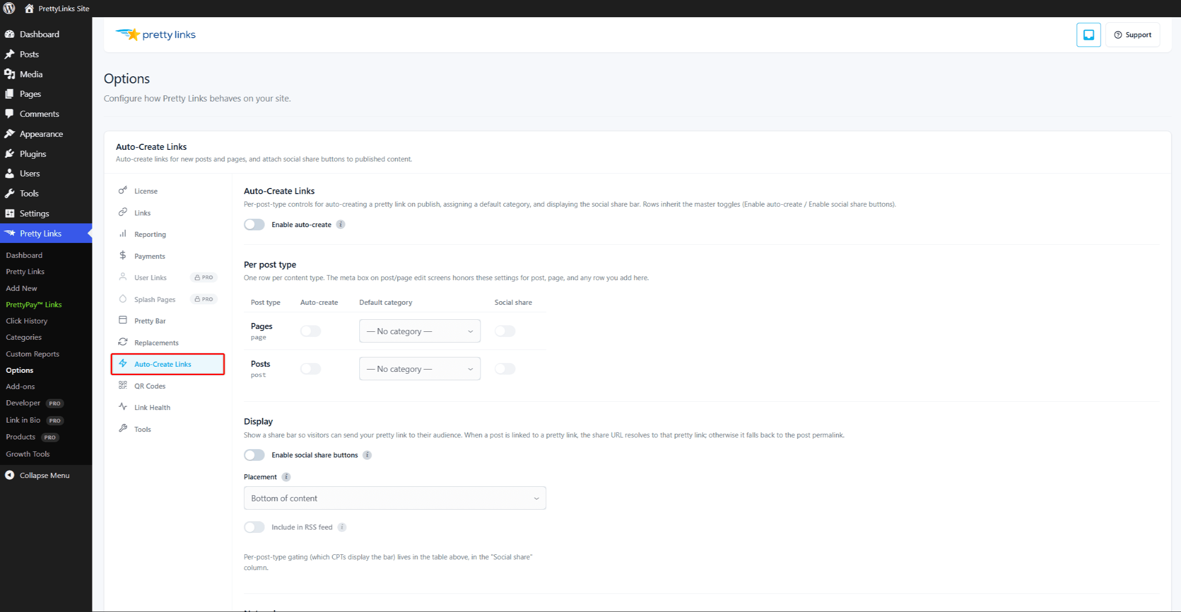Open Click History submenu item

coord(27,321)
